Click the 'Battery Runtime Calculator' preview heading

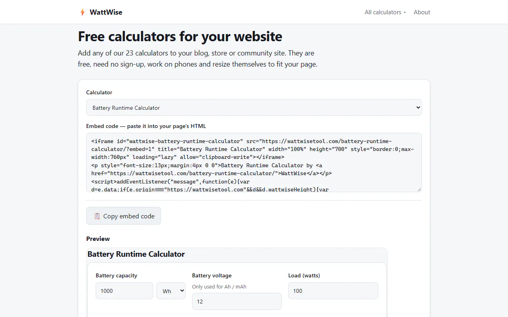[x=136, y=254]
